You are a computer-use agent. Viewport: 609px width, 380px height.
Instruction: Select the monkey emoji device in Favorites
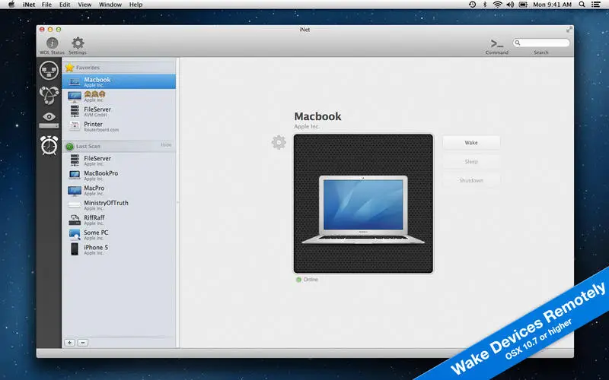[119, 97]
